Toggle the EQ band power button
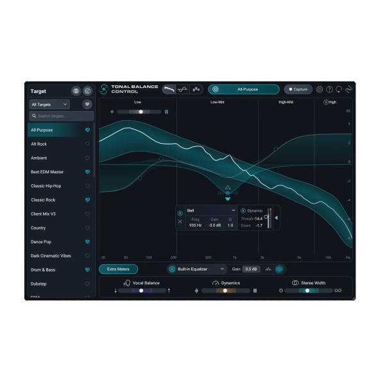This screenshot has height=385, width=385. tap(180, 214)
